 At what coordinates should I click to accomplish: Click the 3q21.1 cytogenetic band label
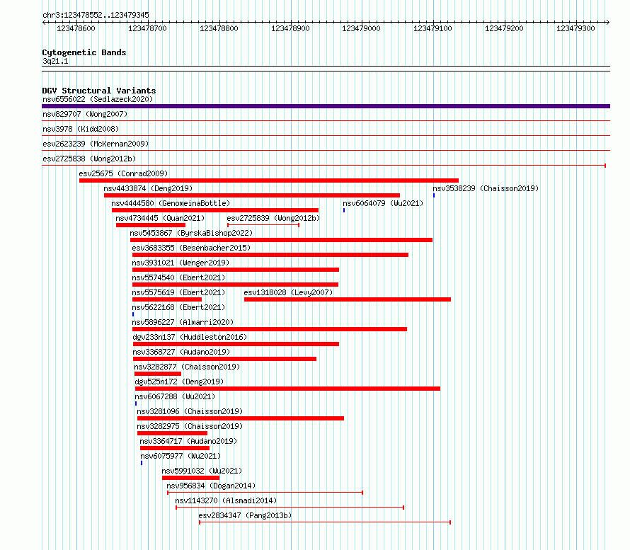click(x=55, y=61)
